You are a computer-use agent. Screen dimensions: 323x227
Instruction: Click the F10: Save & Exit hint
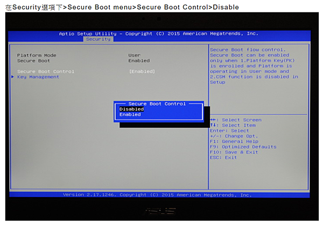point(234,152)
